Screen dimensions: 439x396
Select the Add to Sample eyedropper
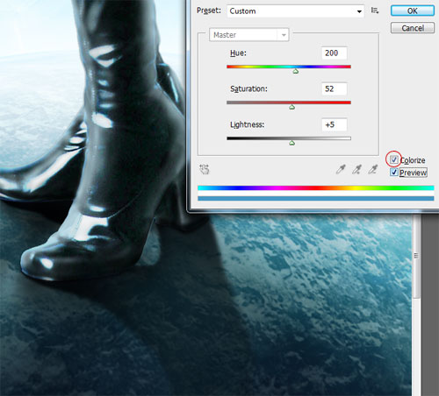(x=356, y=169)
